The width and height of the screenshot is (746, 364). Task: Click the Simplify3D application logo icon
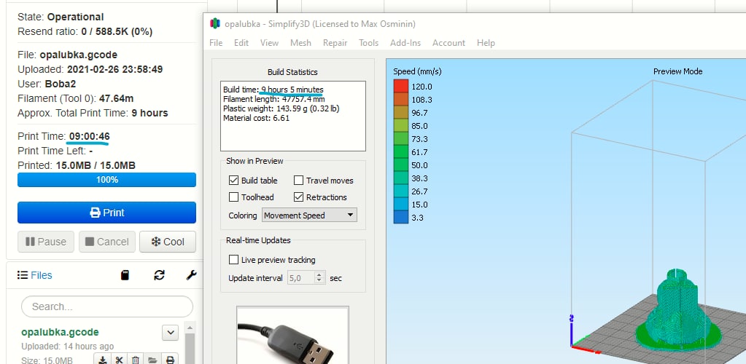click(216, 23)
